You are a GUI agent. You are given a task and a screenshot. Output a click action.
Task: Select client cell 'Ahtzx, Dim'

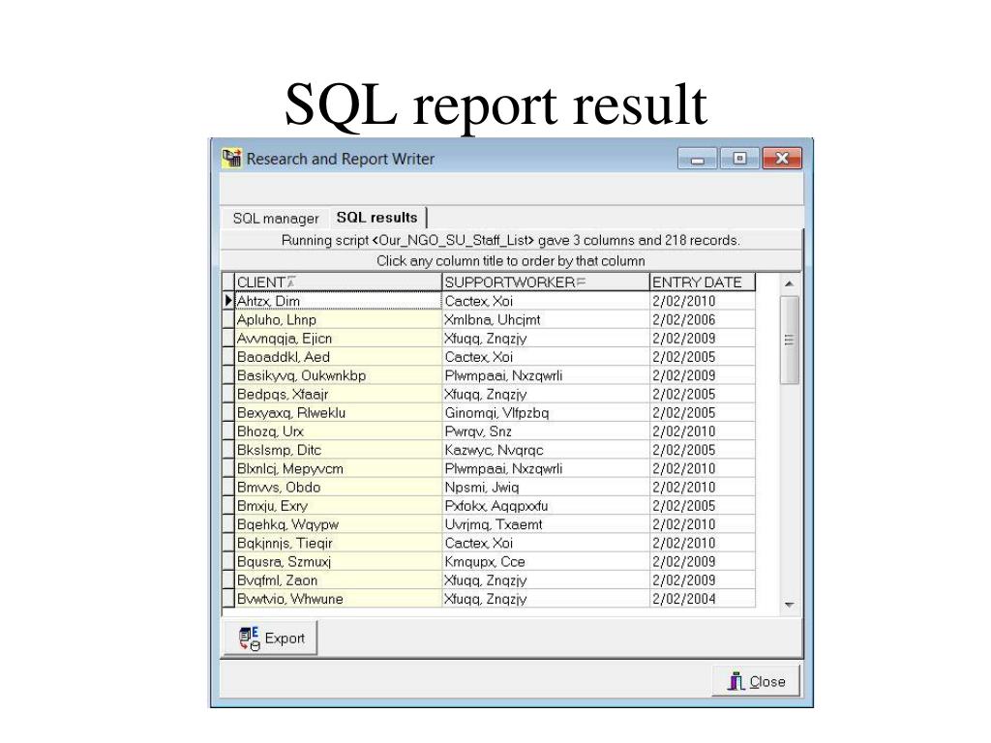click(x=338, y=301)
